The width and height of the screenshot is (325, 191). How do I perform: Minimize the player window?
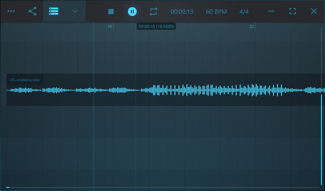coord(271,11)
